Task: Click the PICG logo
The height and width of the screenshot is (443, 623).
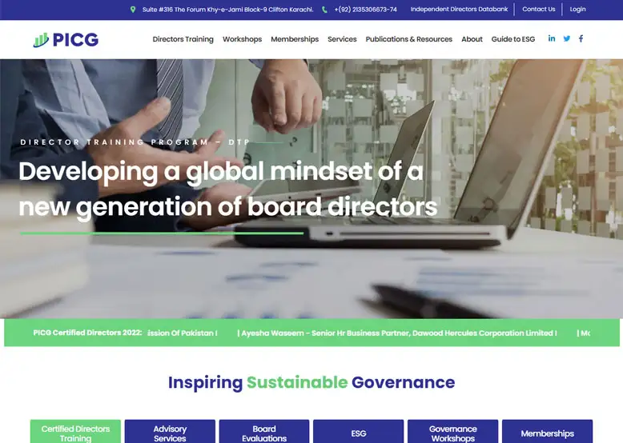Action: (66, 40)
